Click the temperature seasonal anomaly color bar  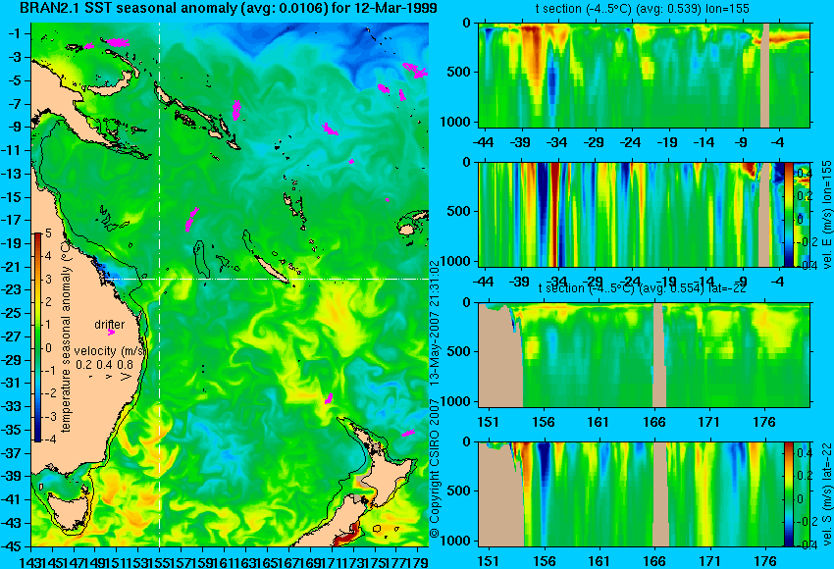click(x=37, y=337)
